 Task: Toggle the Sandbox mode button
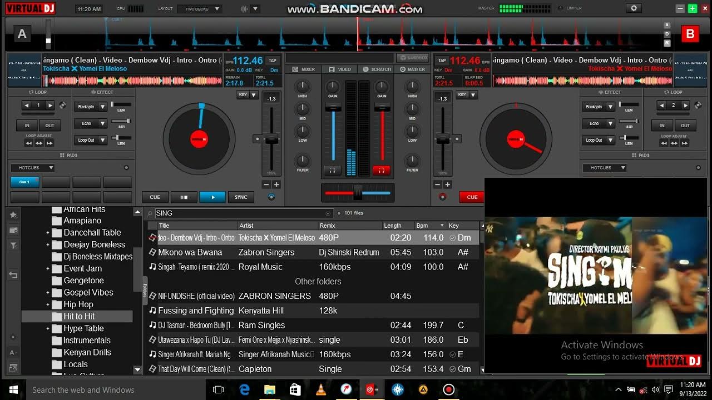413,58
